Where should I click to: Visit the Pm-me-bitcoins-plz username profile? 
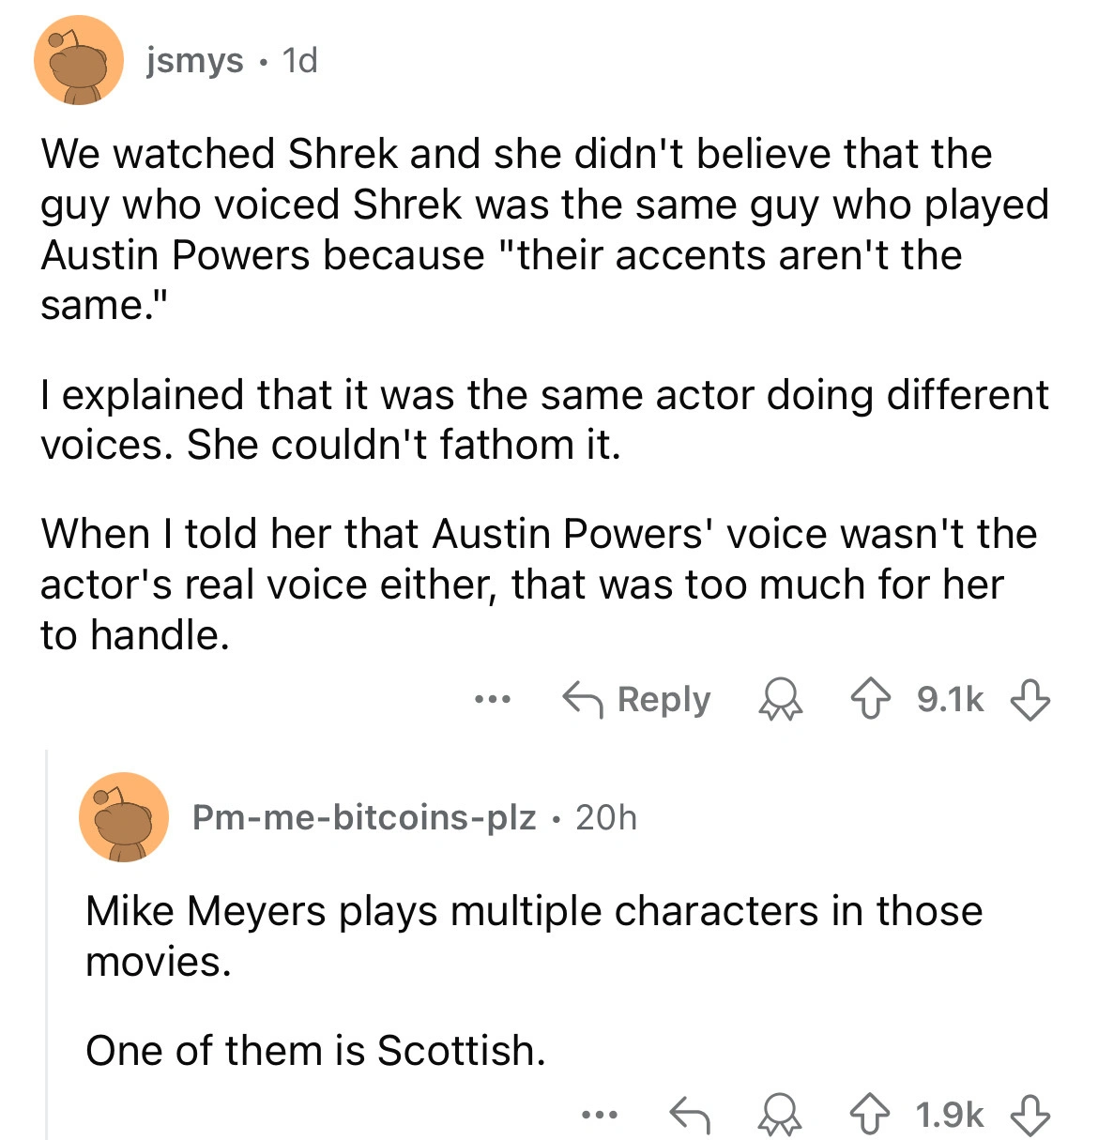point(363,817)
